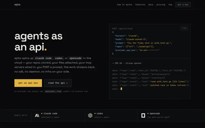The height and width of the screenshot is (128, 205).
Task: Click the "repos" line in the JSON body
Action: [135, 46]
